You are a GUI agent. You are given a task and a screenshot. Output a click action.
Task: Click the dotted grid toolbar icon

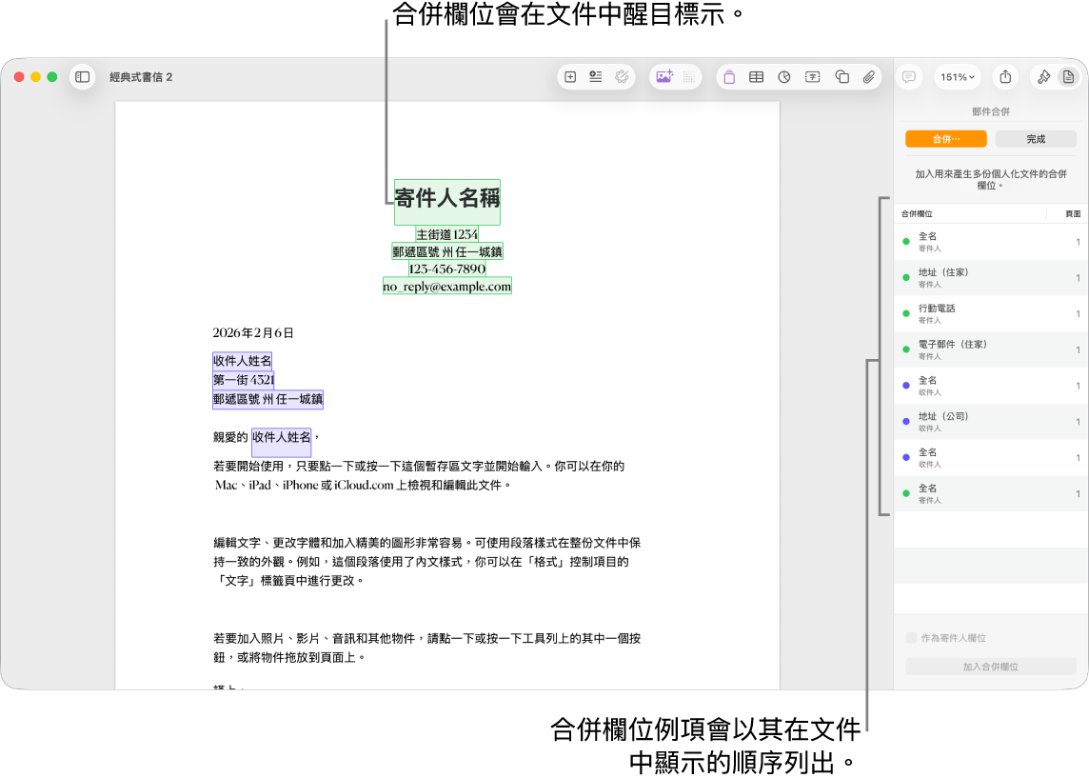pos(689,77)
